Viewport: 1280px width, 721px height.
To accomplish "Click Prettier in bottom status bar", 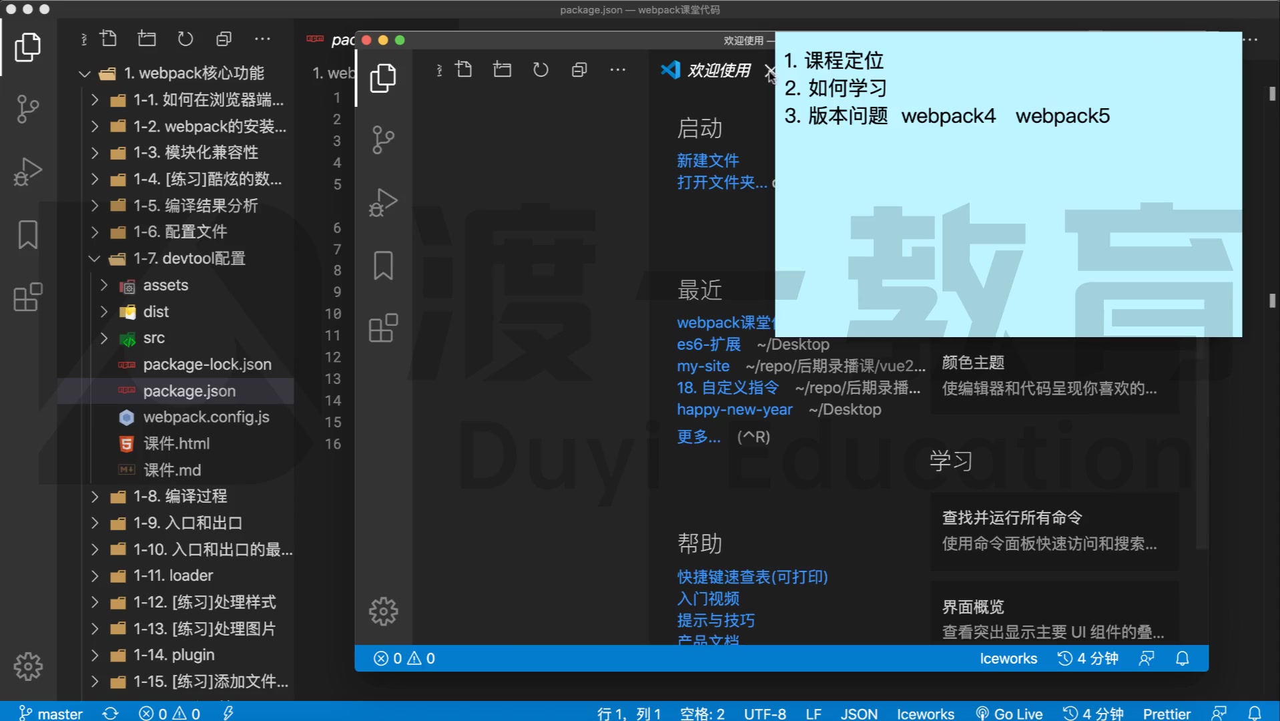I will [1167, 714].
